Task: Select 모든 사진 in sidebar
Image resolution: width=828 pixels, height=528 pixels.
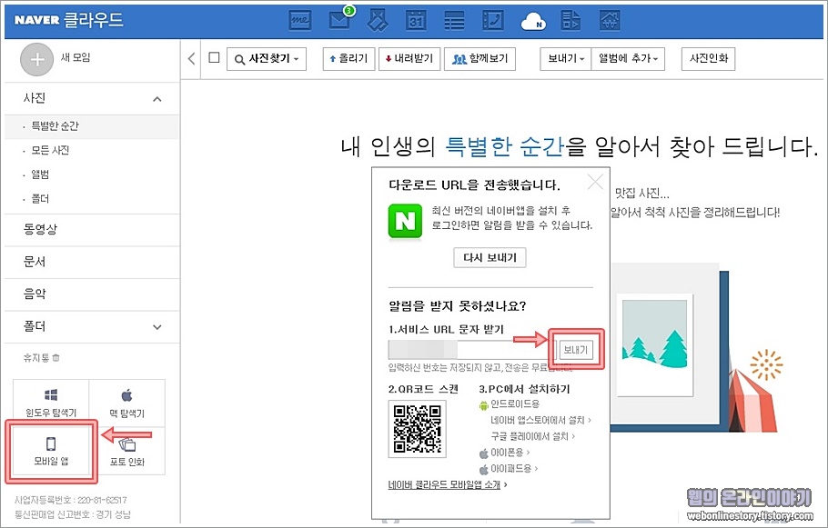Action: 50,150
